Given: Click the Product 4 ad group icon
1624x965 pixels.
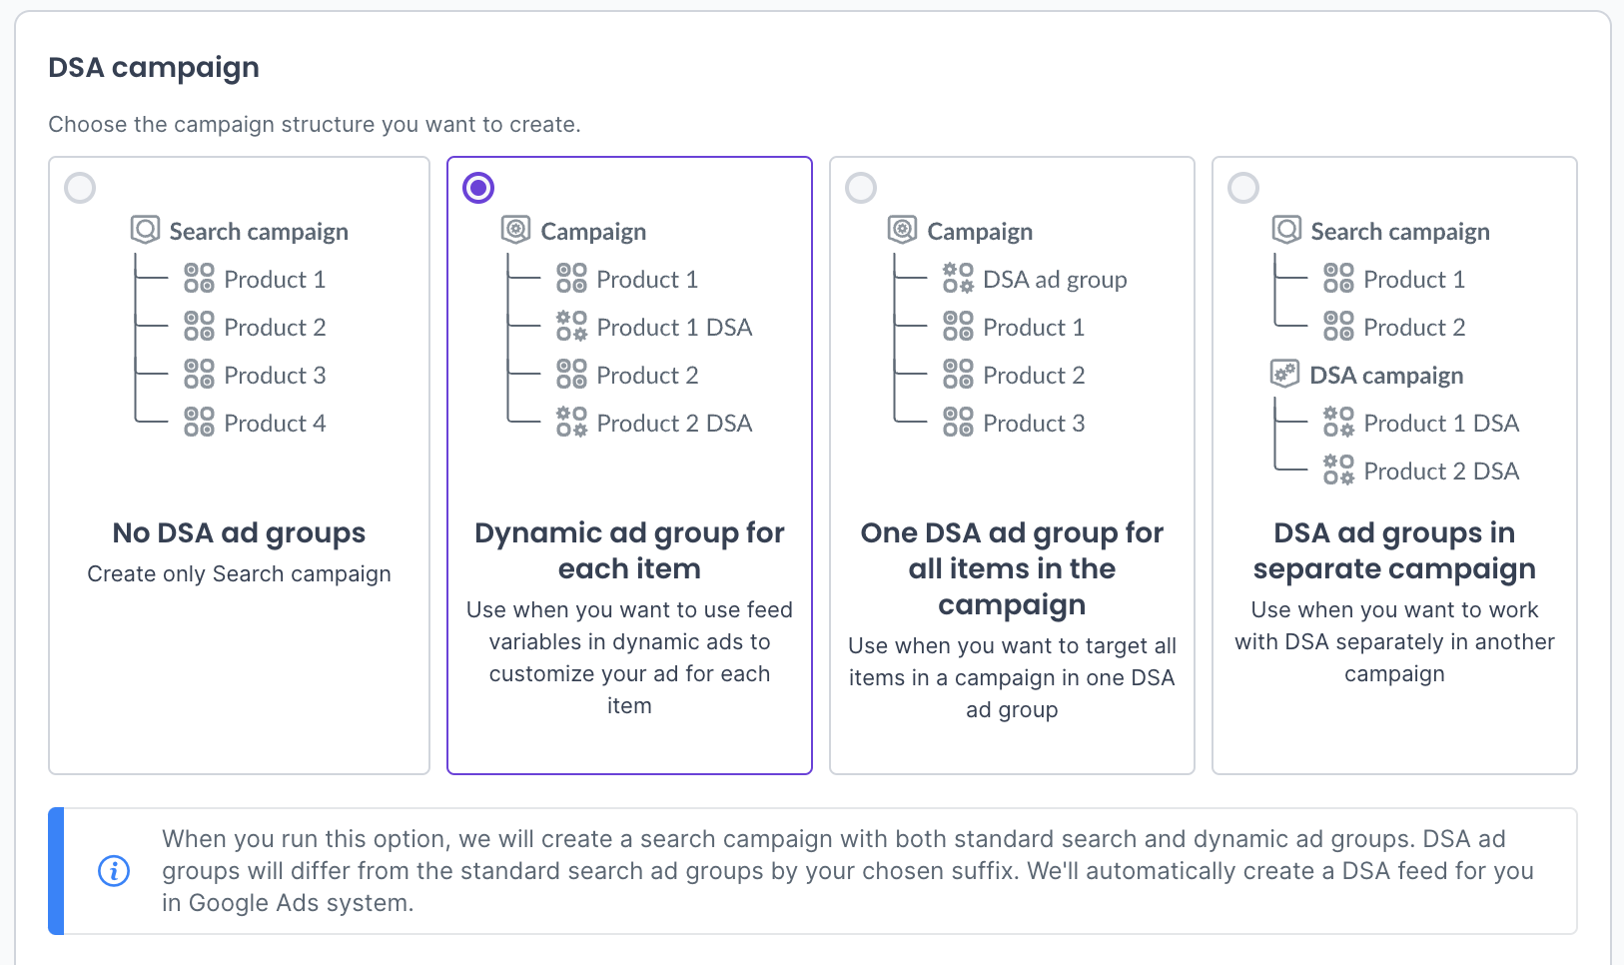Looking at the screenshot, I should (199, 423).
